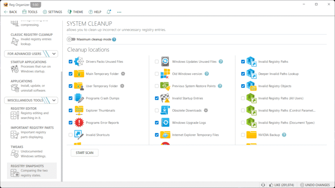Viewport: 335px width, 188px height.
Task: Click the Programs Crash Dumps icon
Action: click(79, 98)
